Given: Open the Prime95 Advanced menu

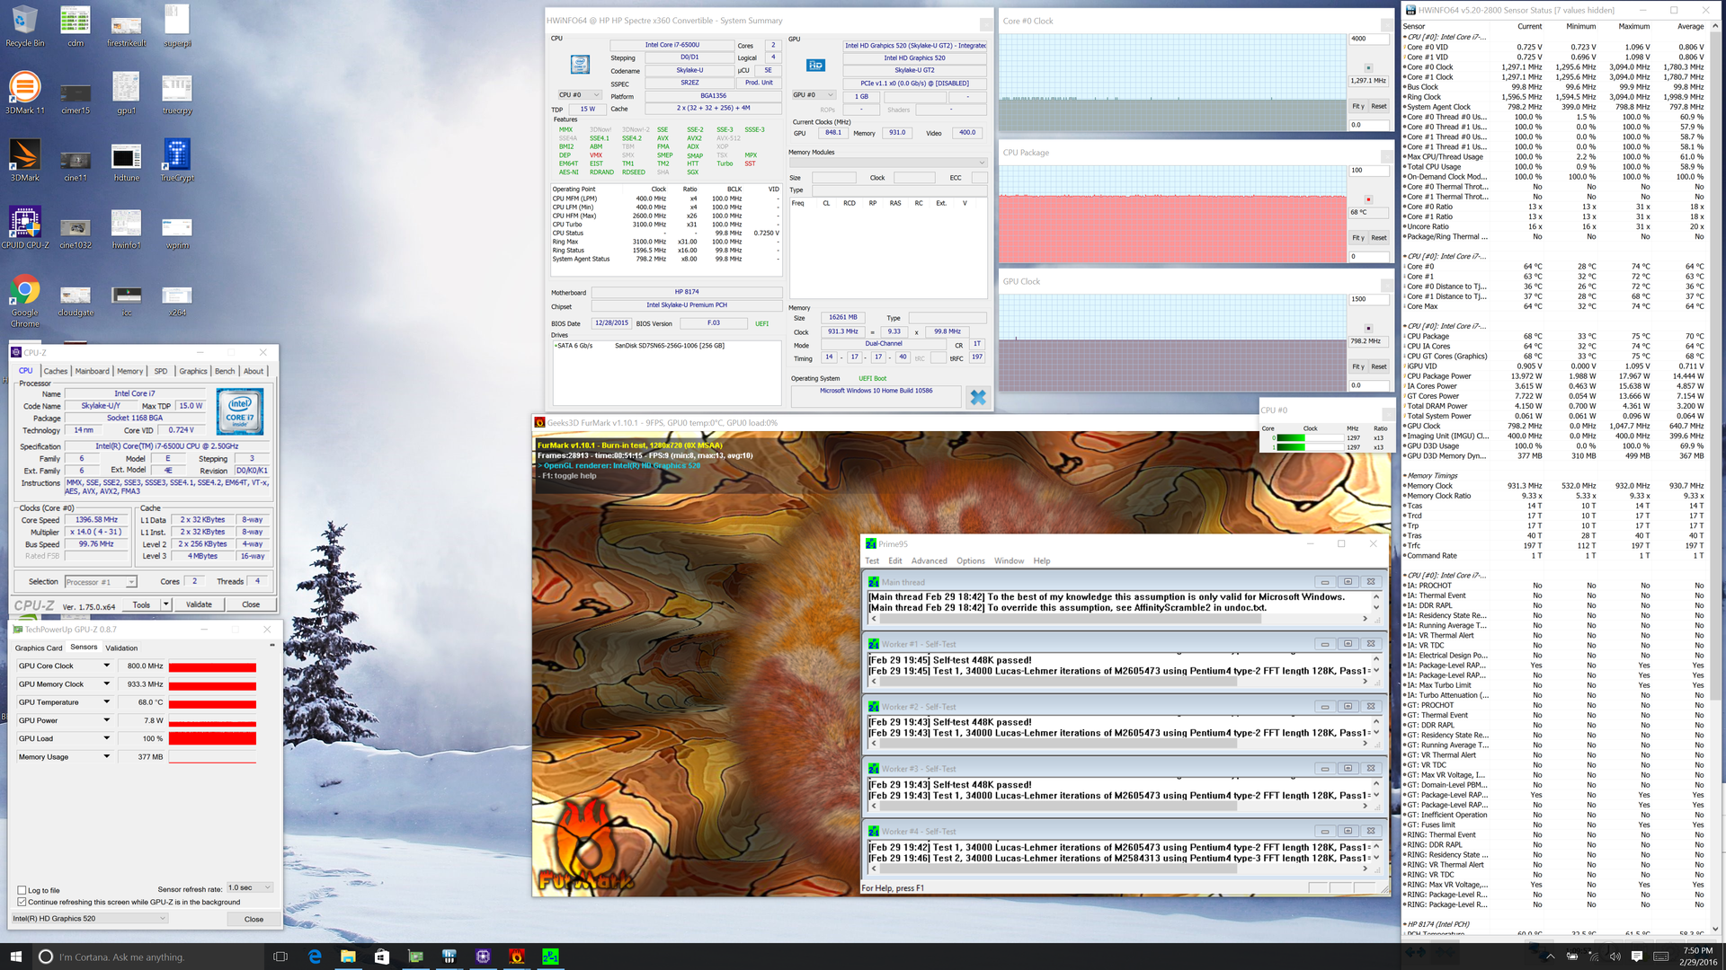Looking at the screenshot, I should click(x=929, y=560).
